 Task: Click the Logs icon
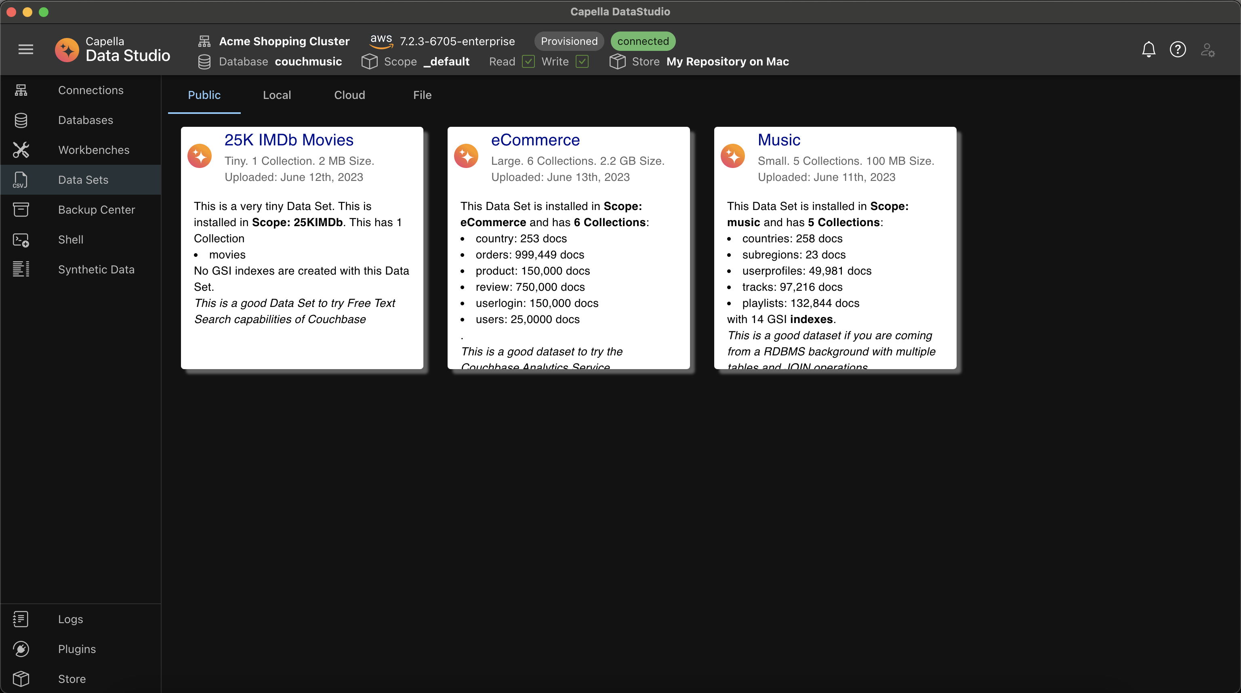tap(21, 619)
